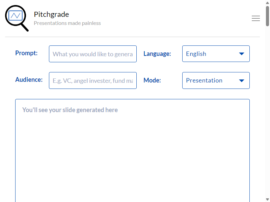
Task: Focus the Audience text field
Action: pos(93,80)
